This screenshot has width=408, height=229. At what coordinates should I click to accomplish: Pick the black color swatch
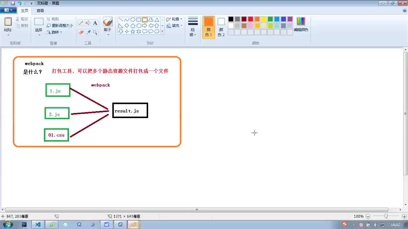coord(231,19)
